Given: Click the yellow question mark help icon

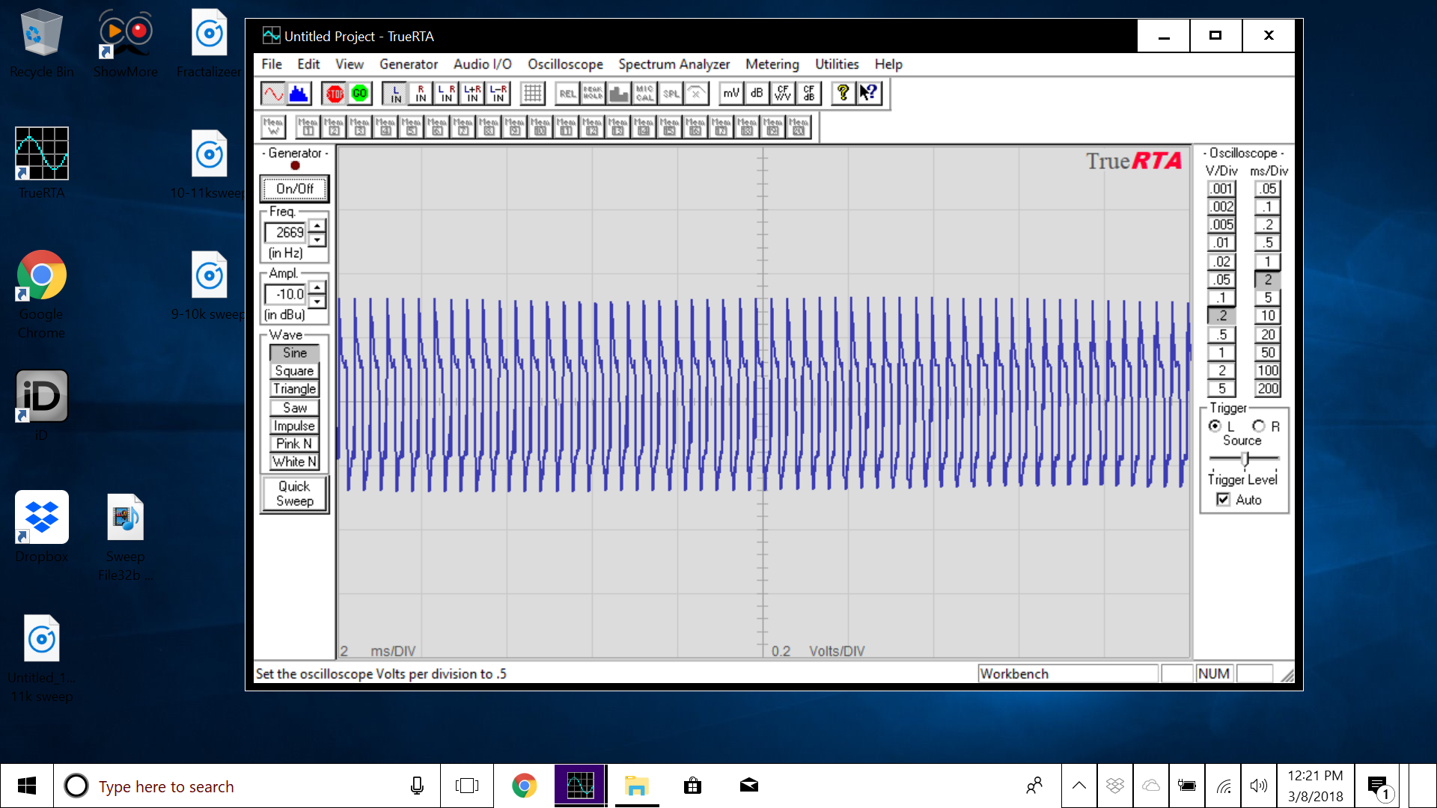Looking at the screenshot, I should click(843, 94).
